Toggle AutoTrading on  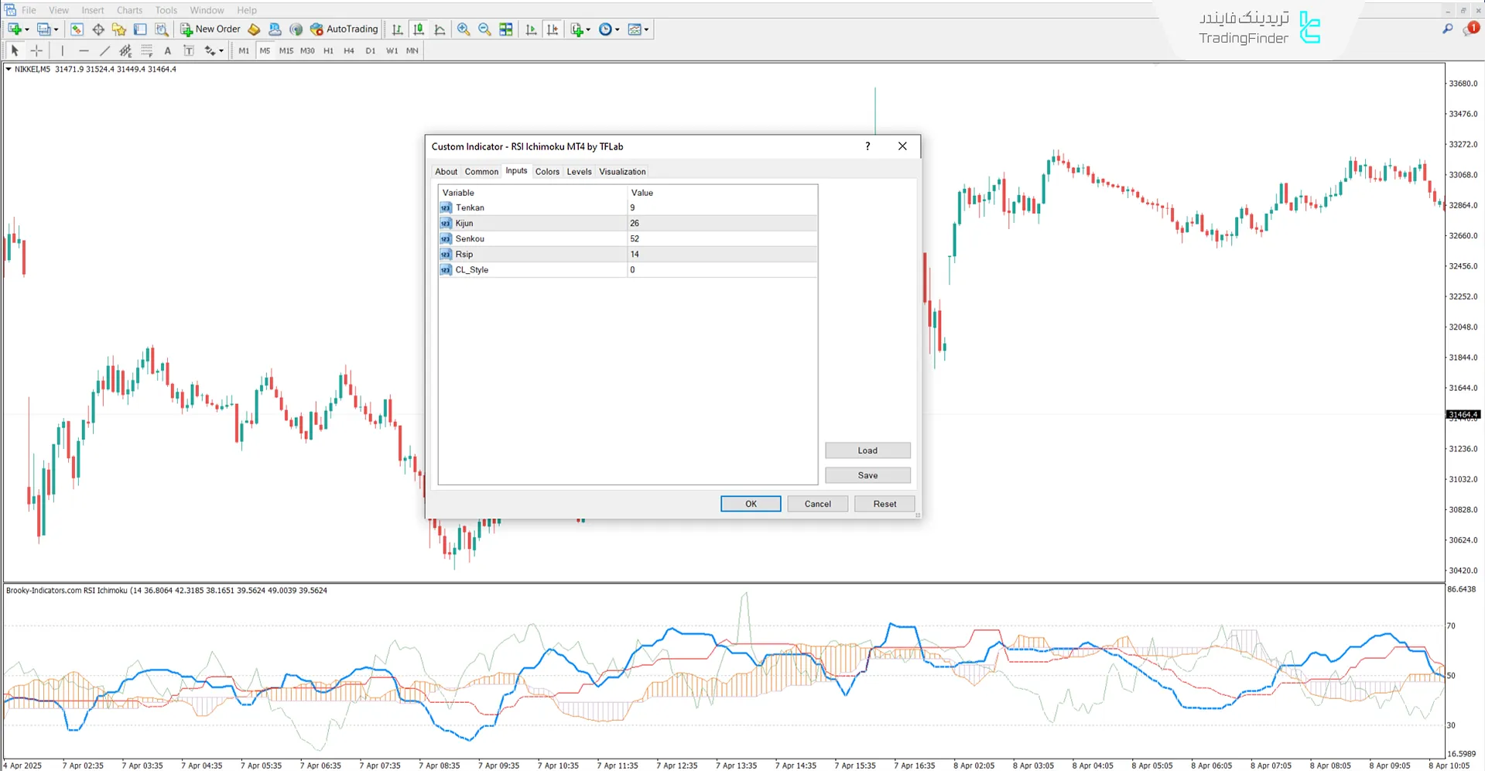tap(344, 29)
